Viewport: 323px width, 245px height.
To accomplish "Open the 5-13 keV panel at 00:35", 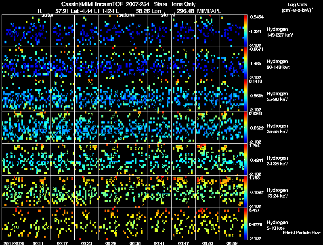I will pos(135,224).
